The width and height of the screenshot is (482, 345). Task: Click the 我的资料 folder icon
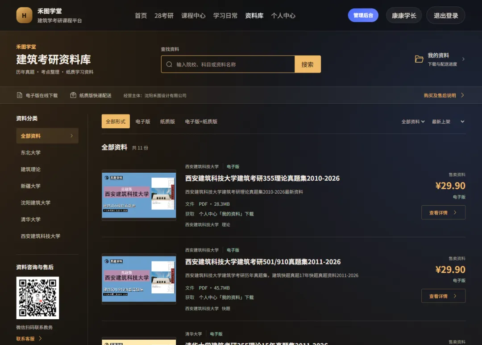click(x=419, y=59)
